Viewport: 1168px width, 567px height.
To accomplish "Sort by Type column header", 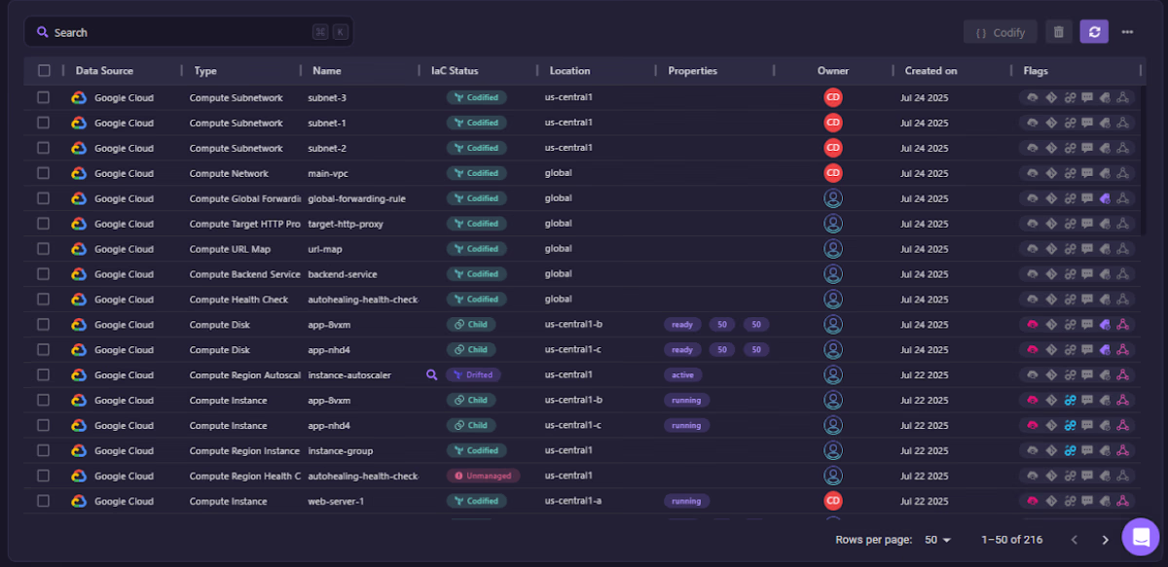I will pos(205,71).
